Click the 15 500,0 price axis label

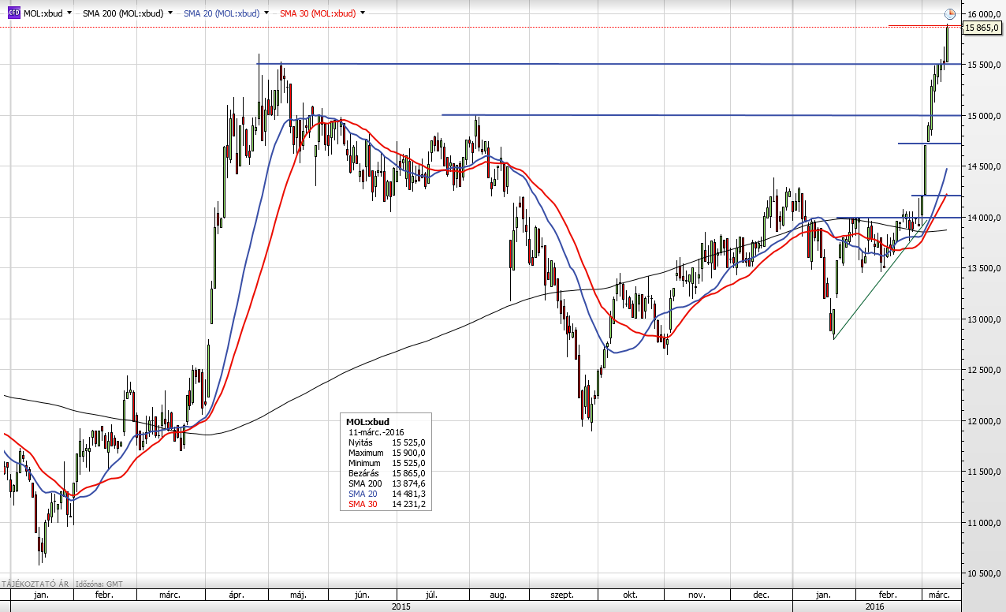[983, 65]
